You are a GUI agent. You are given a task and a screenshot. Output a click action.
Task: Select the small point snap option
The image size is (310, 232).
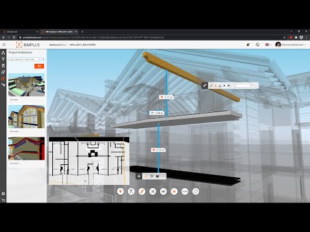tap(224, 86)
